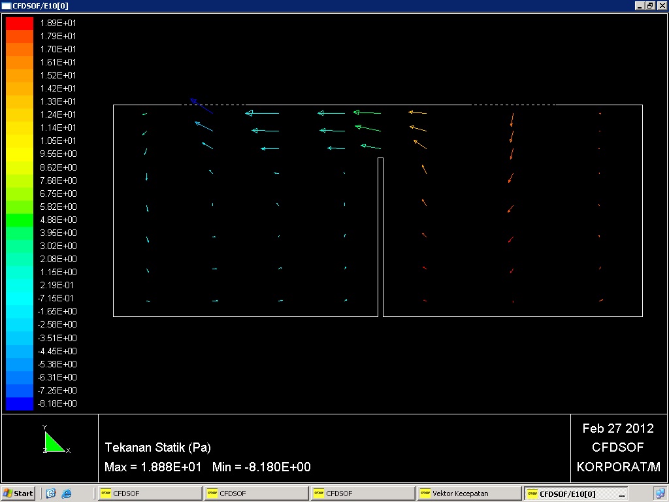This screenshot has width=669, height=502.
Task: Click the 'Max = 1.888E+01' value
Action: point(153,467)
